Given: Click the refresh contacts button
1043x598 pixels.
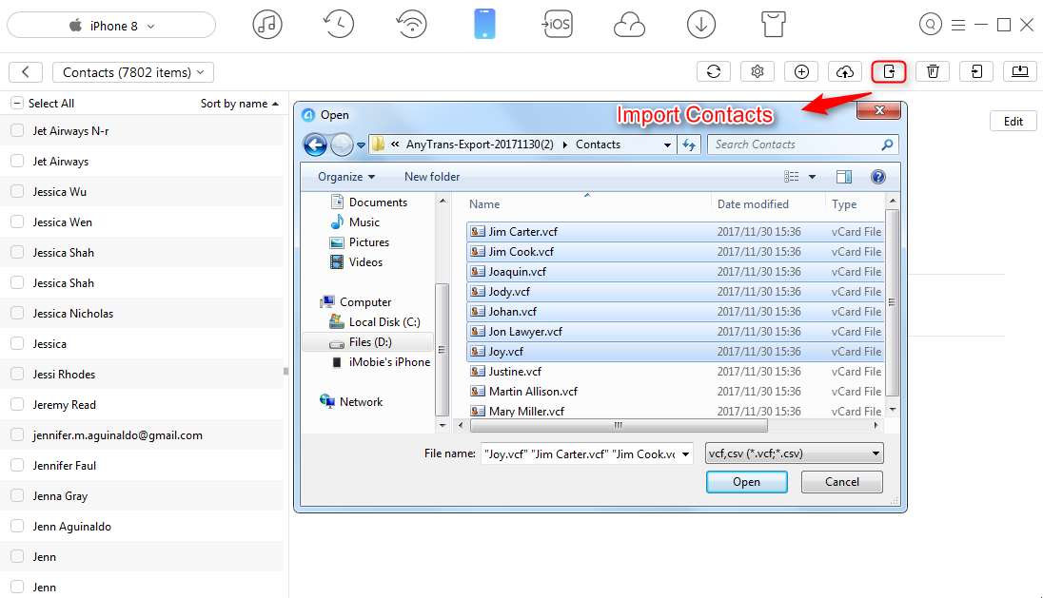Looking at the screenshot, I should point(714,71).
